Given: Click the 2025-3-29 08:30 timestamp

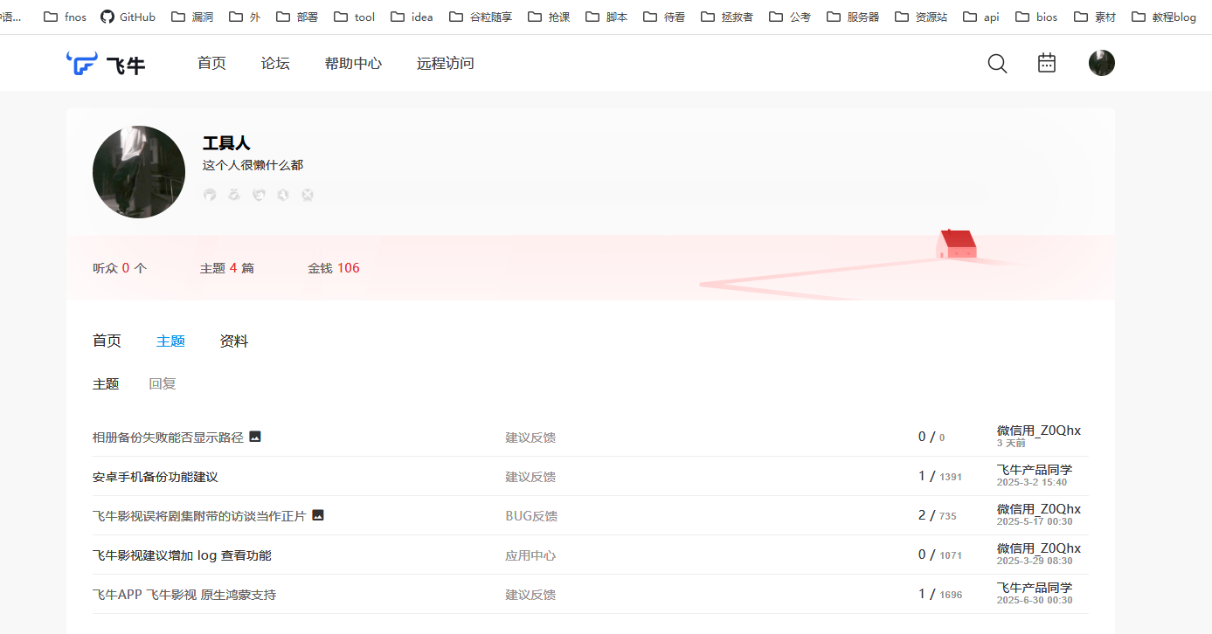Looking at the screenshot, I should 1035,561.
